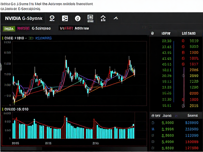The height and width of the screenshot is (152, 203).
Task: Click the Snamo column header
Action: [193, 116]
